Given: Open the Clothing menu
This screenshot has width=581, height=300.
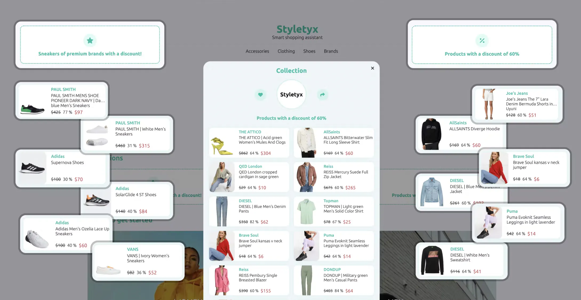Looking at the screenshot, I should click(286, 51).
